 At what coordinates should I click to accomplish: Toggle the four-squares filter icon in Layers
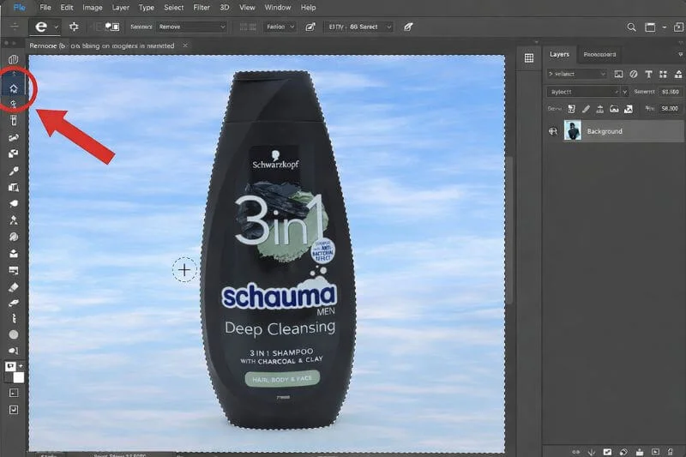[x=663, y=74]
